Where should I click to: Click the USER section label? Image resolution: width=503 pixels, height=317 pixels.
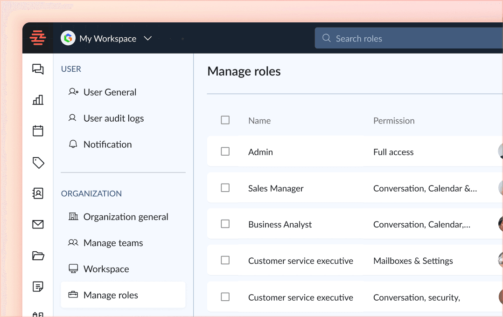coord(71,69)
